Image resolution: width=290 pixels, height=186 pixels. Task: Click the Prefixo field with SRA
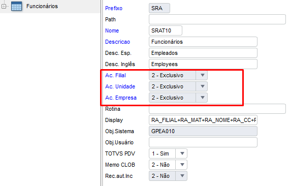coord(159,8)
